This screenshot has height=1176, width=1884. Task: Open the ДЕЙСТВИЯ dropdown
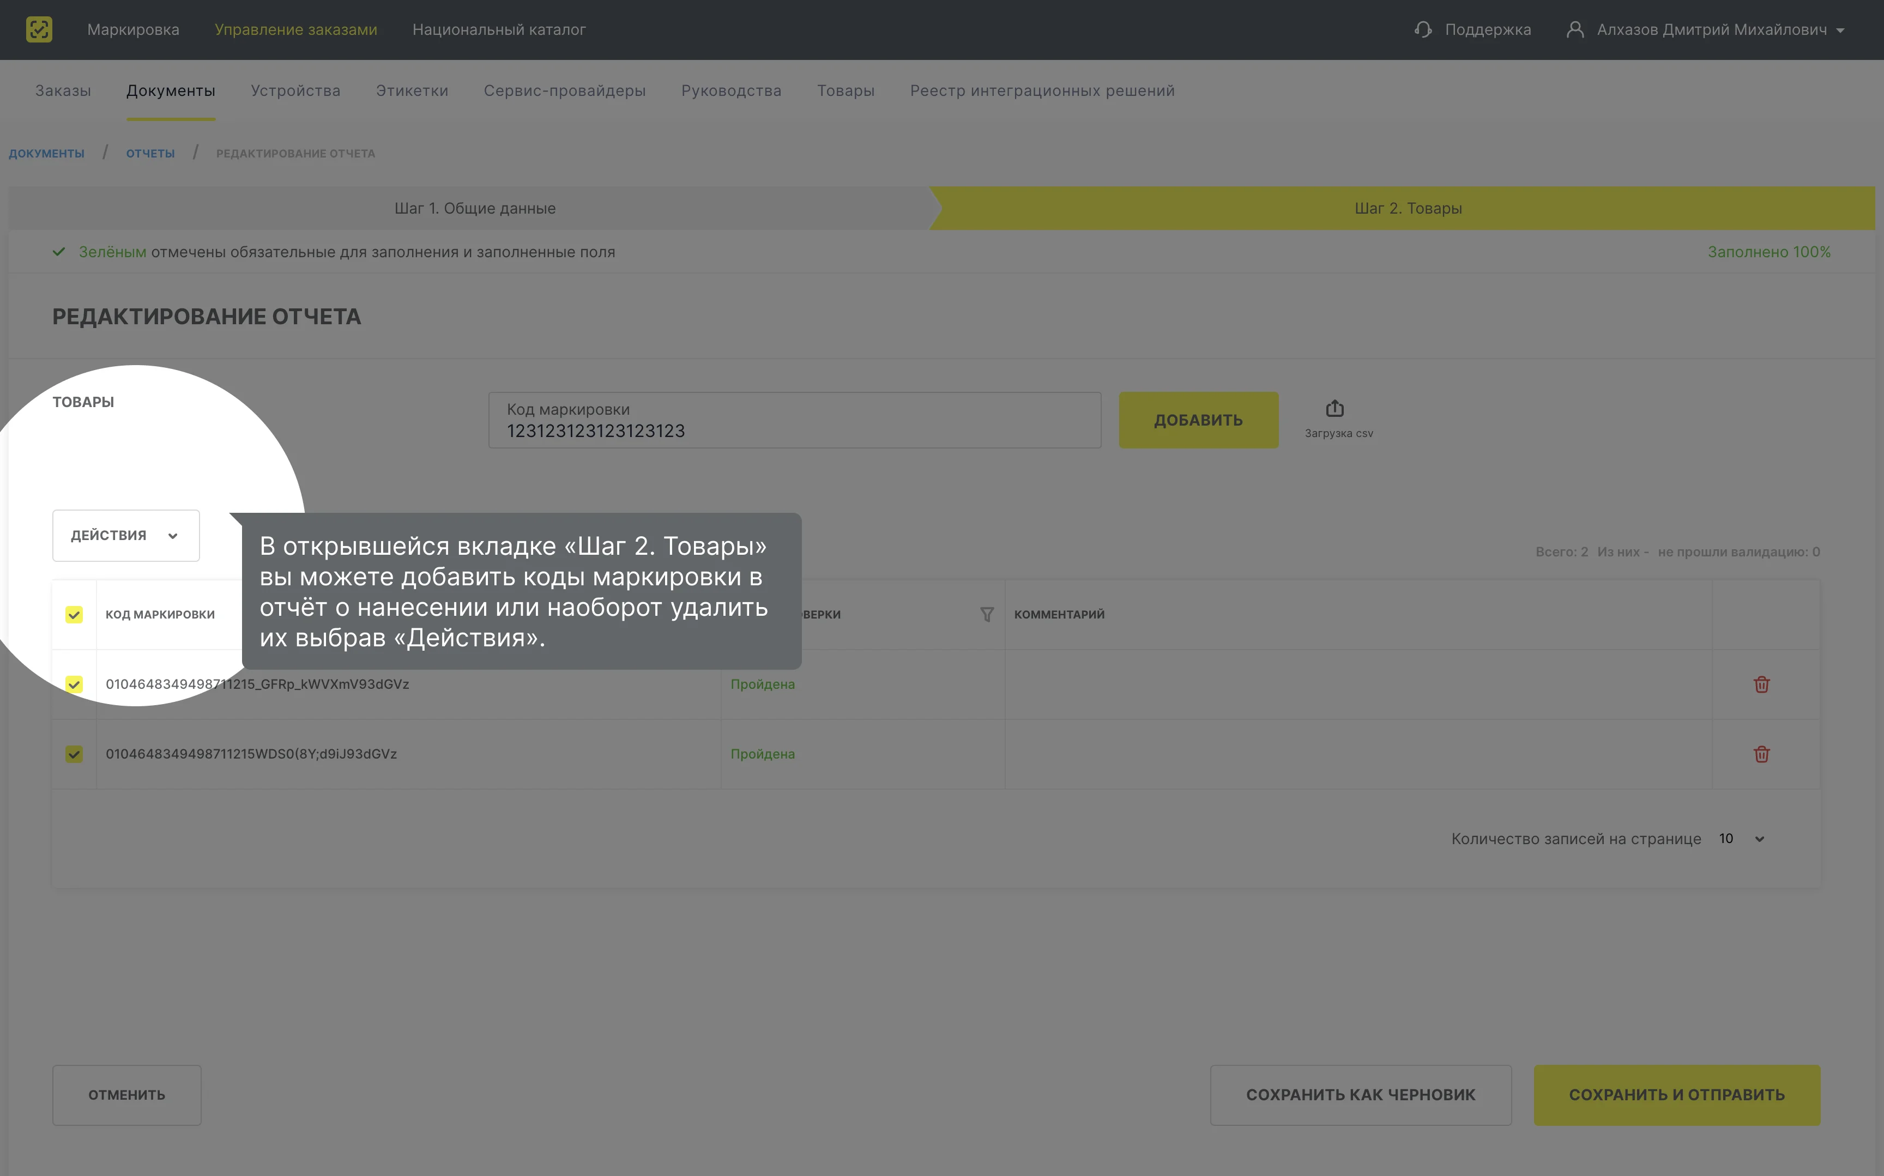(x=126, y=535)
